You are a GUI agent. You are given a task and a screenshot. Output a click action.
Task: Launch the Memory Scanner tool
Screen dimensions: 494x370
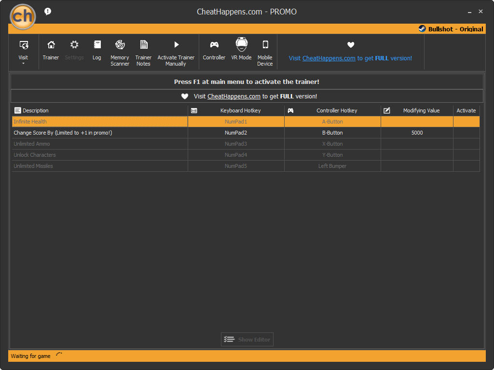coord(120,53)
